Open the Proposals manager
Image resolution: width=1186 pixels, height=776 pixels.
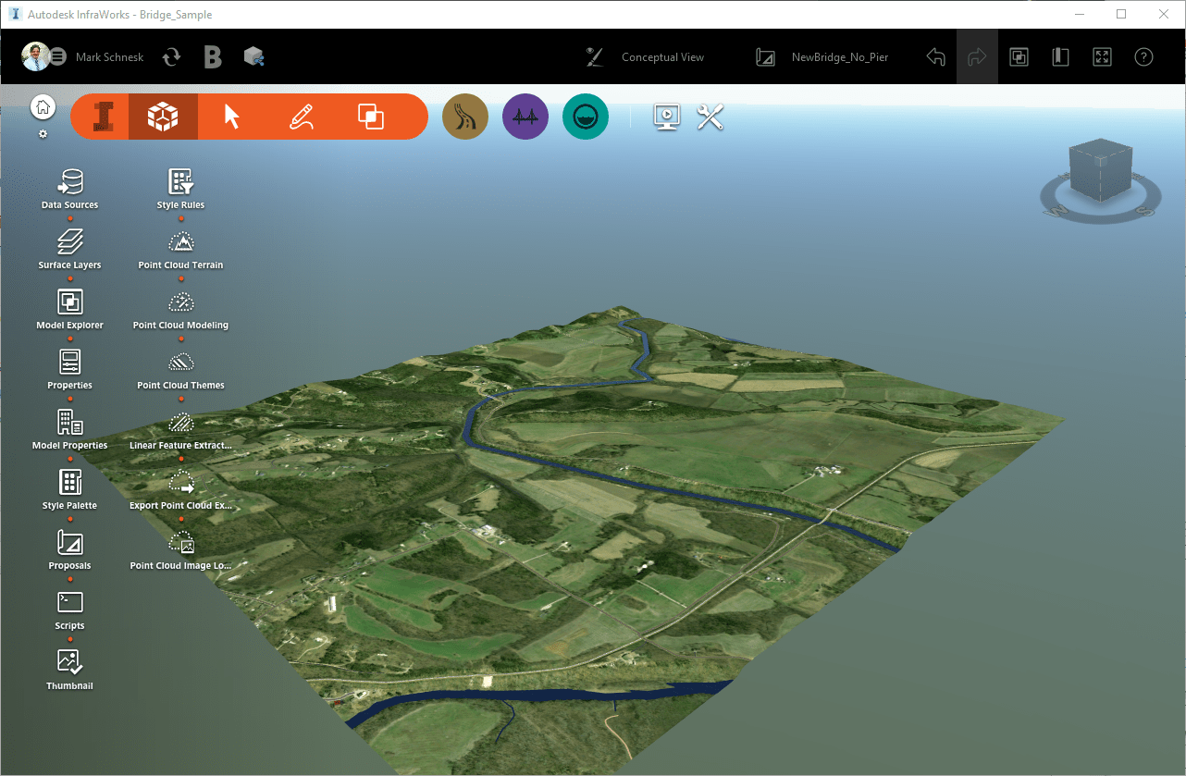(70, 543)
